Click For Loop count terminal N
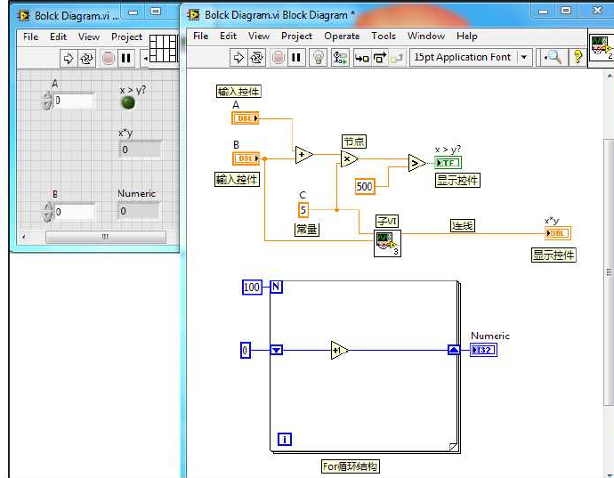Viewport: 614px width, 478px height. click(276, 287)
